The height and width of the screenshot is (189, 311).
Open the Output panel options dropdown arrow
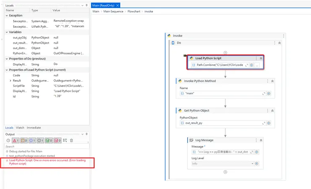(x=82, y=134)
